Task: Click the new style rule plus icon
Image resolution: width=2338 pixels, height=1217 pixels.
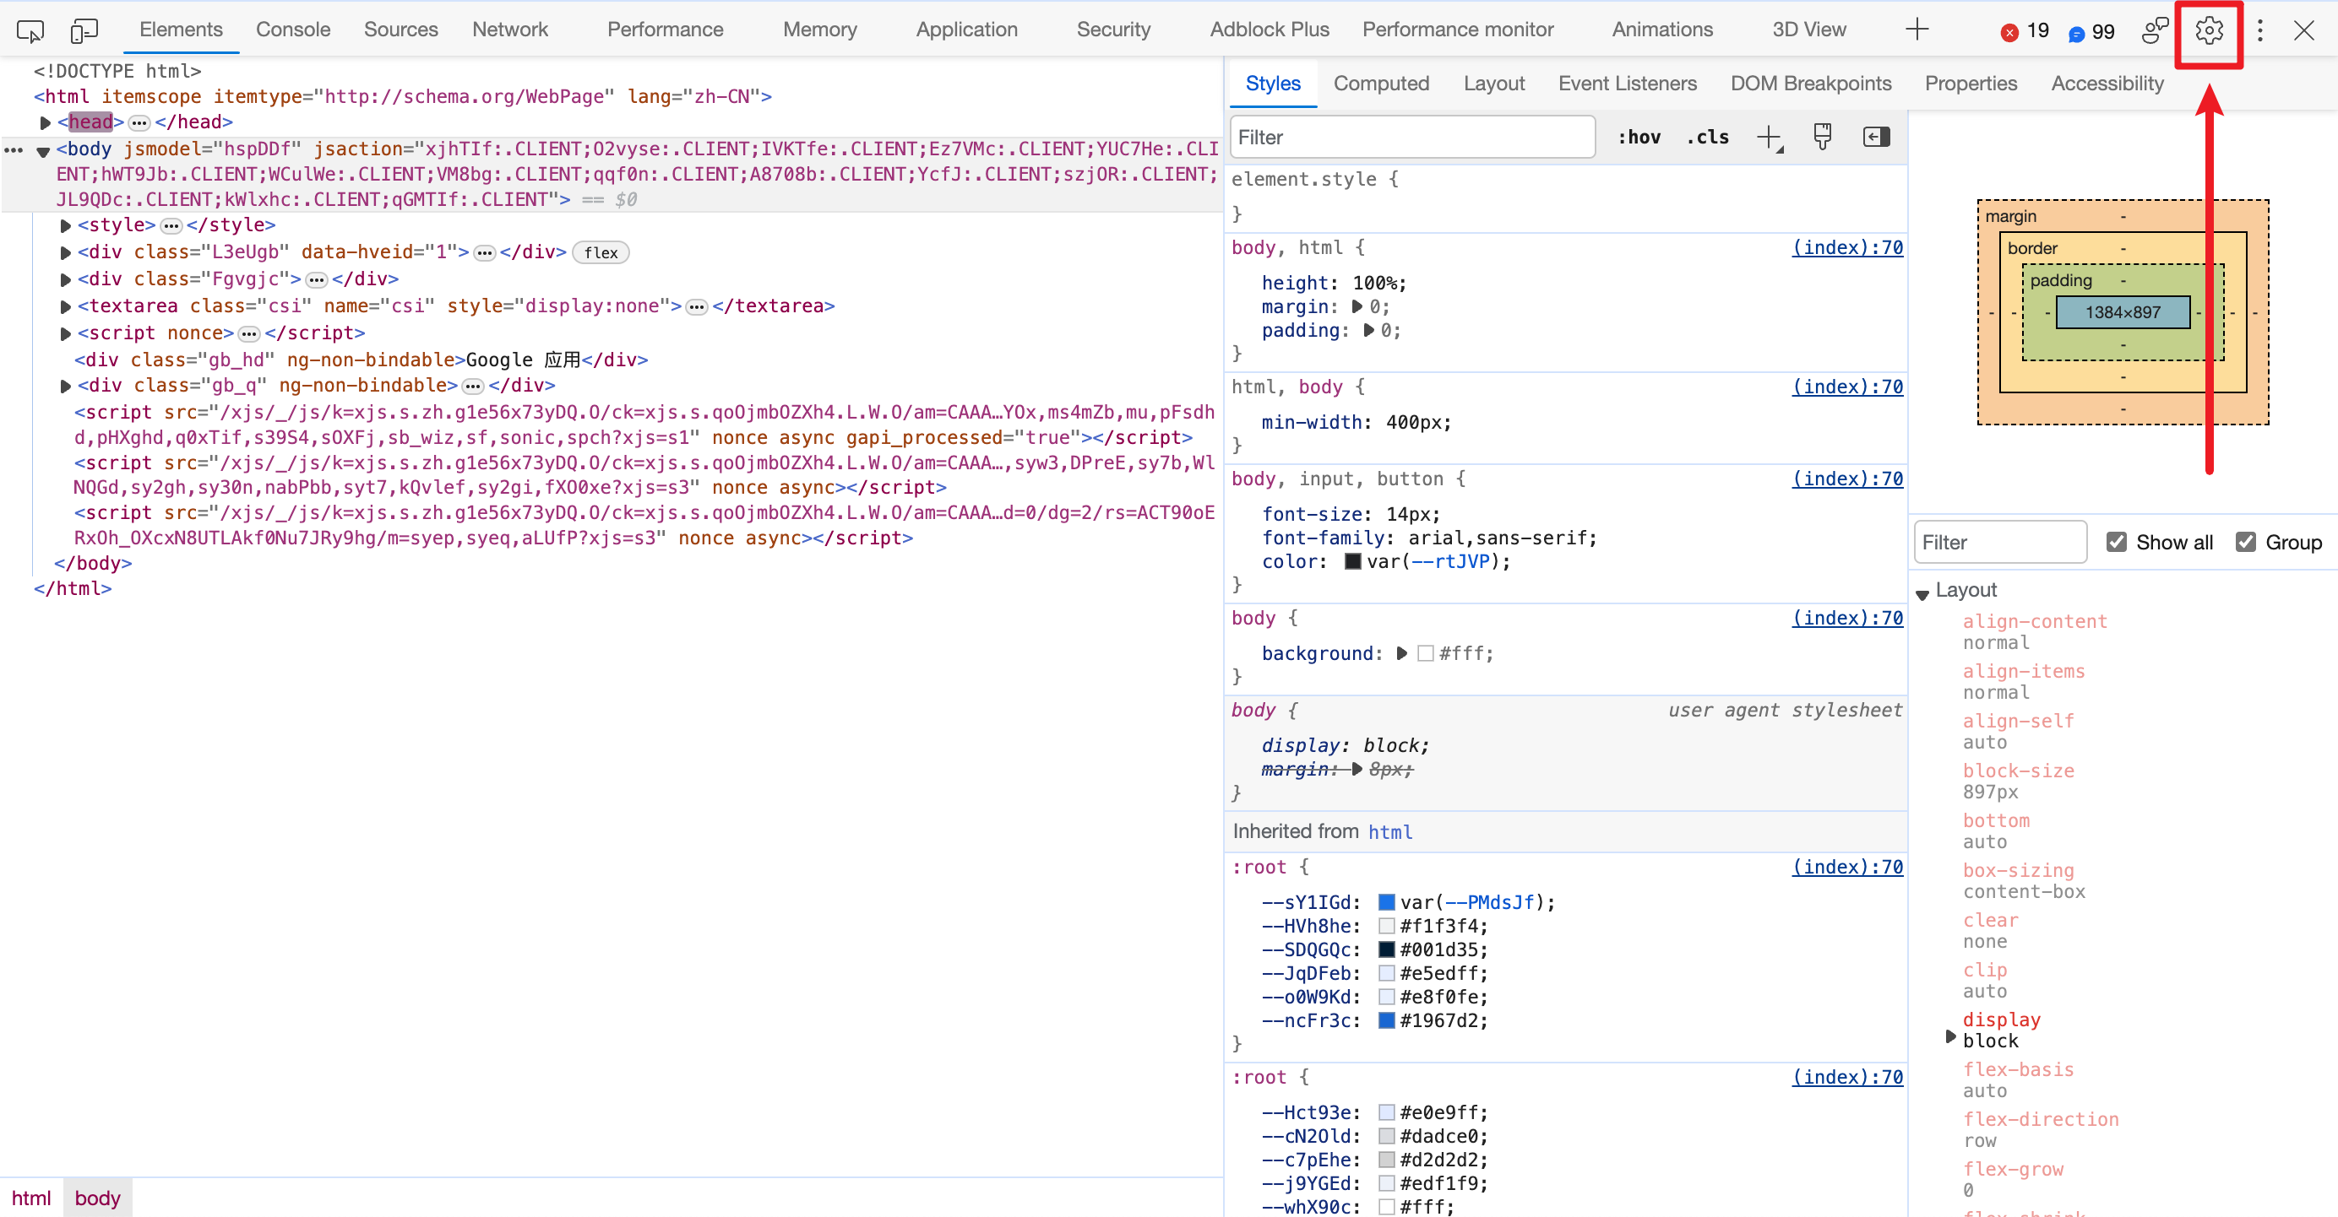Action: (1768, 137)
